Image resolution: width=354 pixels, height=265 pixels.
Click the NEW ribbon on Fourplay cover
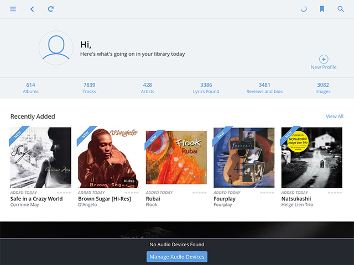tap(222, 135)
